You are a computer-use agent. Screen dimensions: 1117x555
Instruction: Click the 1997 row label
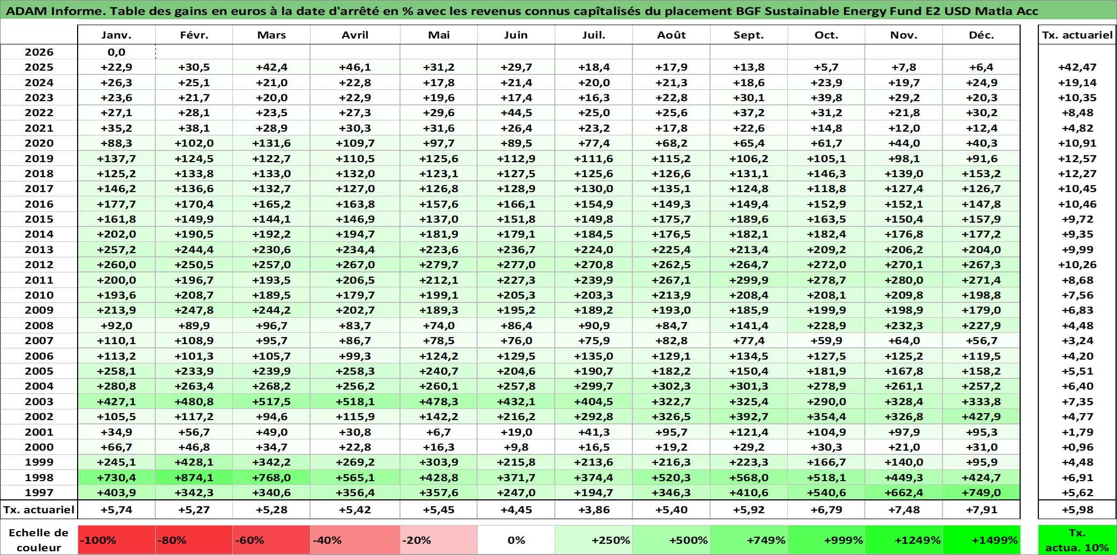pos(39,492)
